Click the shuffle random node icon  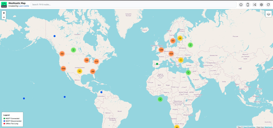tap(255, 5)
